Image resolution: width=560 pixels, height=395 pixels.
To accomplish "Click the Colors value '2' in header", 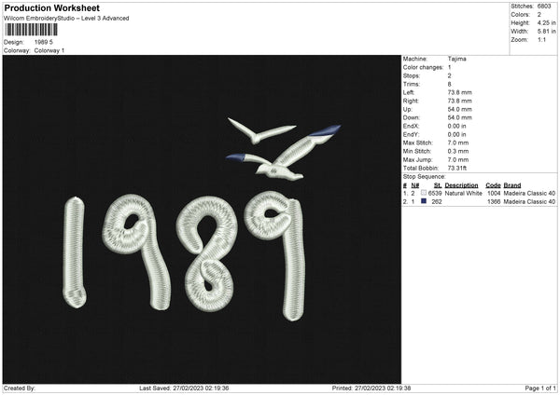I will point(539,15).
